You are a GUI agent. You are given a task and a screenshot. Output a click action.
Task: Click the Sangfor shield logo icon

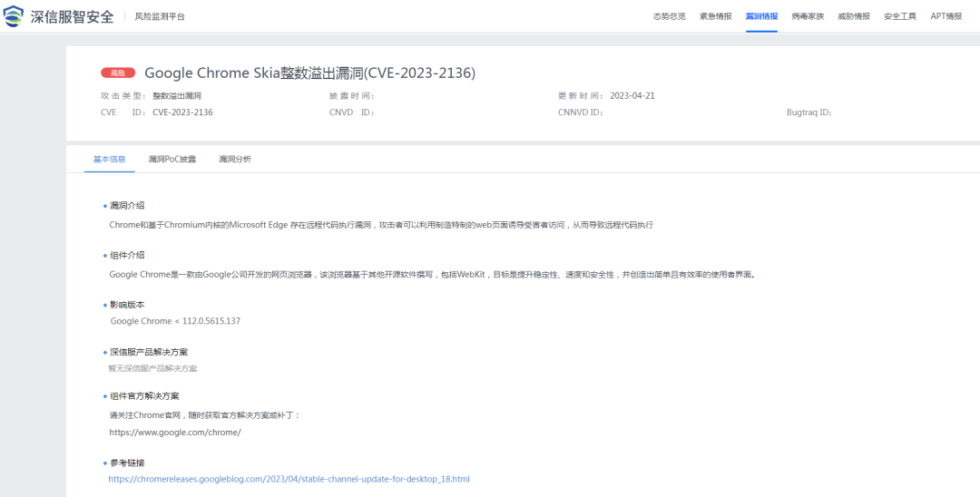[x=13, y=16]
